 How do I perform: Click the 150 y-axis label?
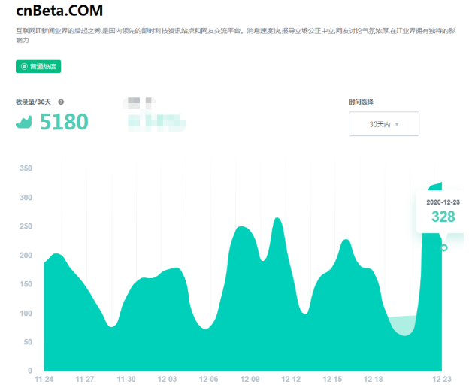(x=26, y=284)
